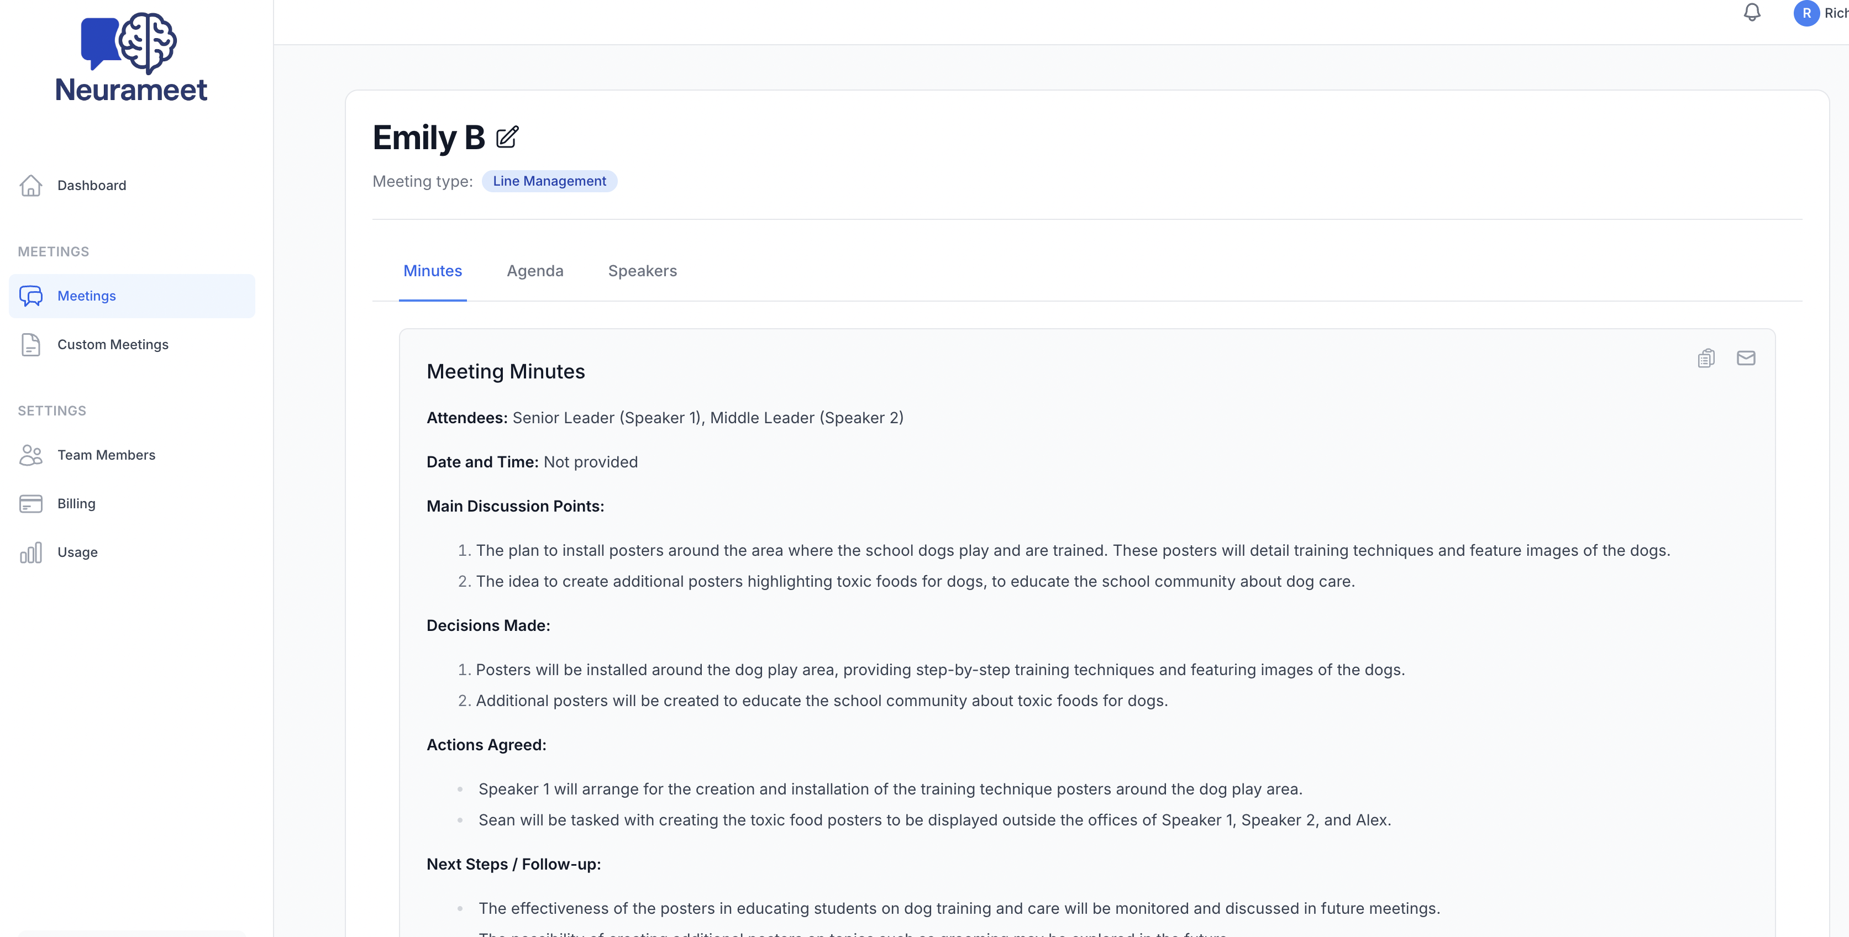Go to Custom Meetings page
Image resolution: width=1849 pixels, height=937 pixels.
pos(113,344)
